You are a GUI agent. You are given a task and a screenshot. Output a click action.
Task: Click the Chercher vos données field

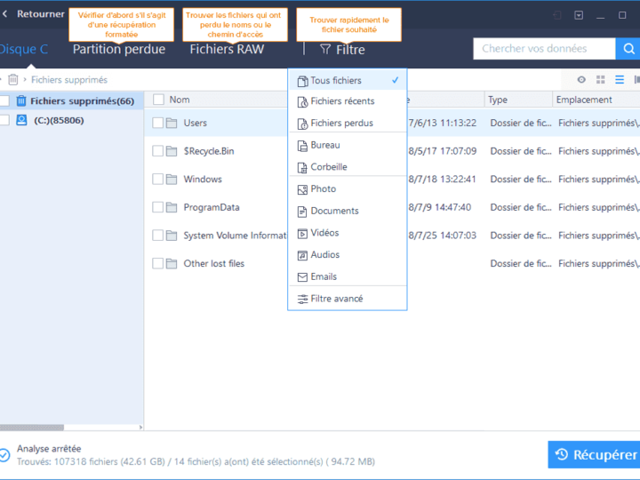[544, 49]
